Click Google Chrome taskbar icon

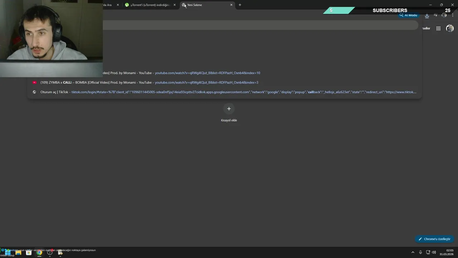tap(39, 253)
